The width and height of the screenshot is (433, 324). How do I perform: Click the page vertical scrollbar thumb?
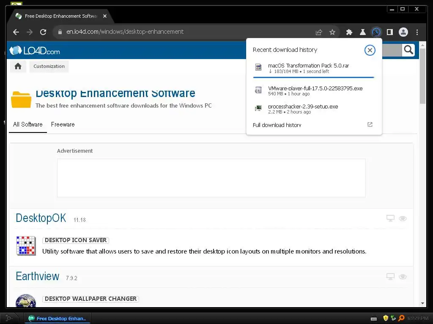(x=422, y=76)
